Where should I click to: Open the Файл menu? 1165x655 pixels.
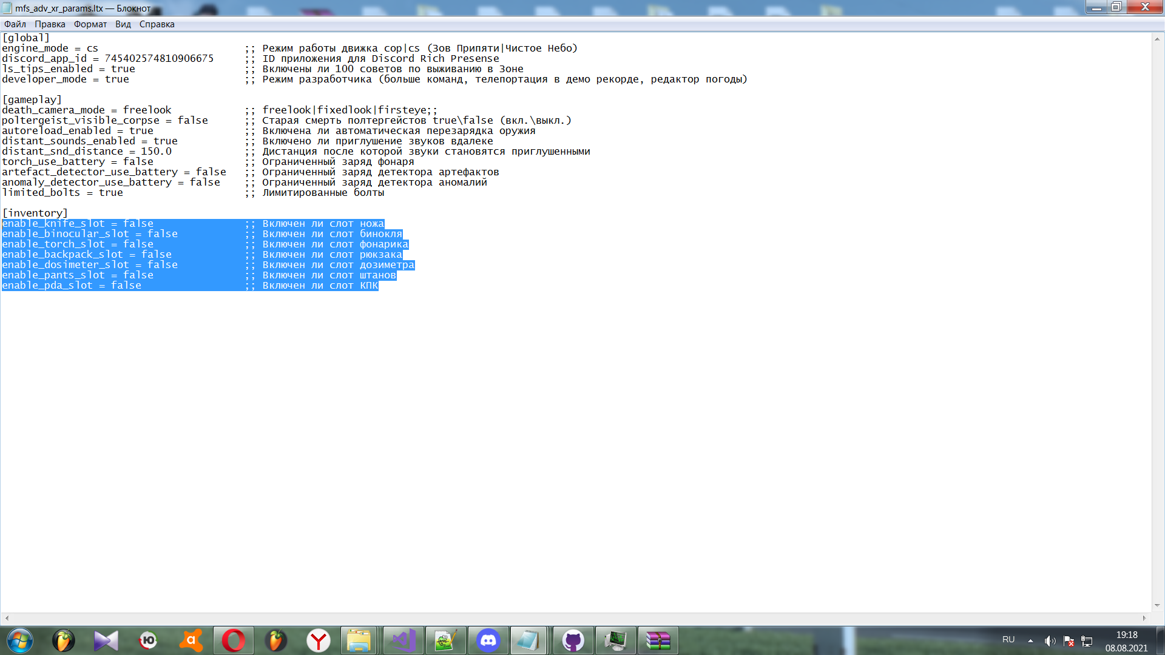coord(15,24)
